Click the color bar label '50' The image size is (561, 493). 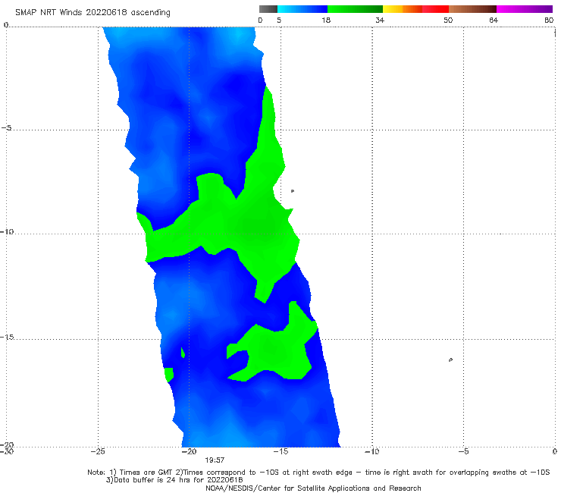pyautogui.click(x=448, y=20)
